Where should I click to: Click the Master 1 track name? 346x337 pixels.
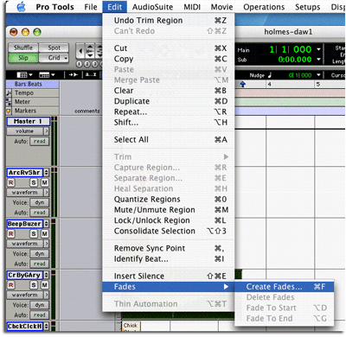29,121
